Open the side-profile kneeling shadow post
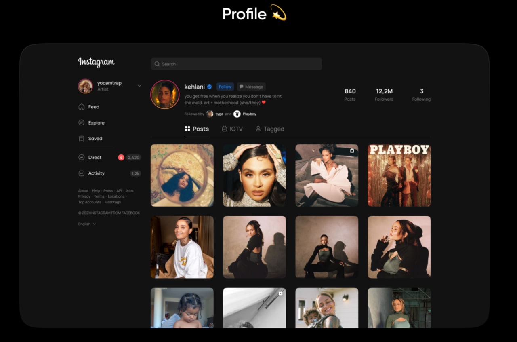 click(254, 247)
